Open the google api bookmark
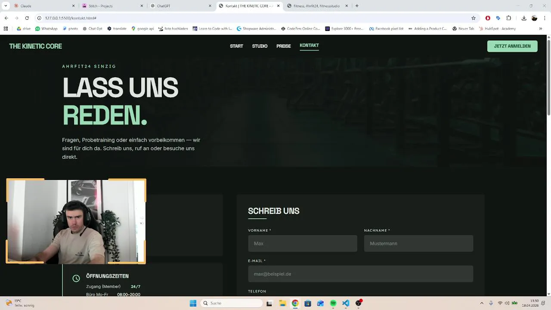This screenshot has height=310, width=551. [142, 29]
